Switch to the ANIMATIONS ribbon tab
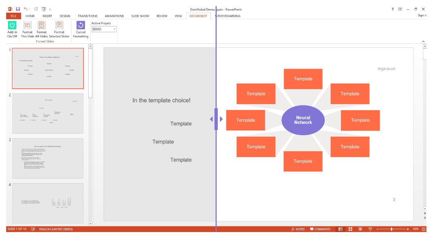Screen dimensions: 446x244 pyautogui.click(x=114, y=16)
